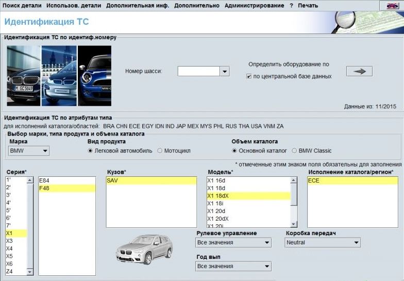
Task: Select Легковой автомобиль radio button
Action: pyautogui.click(x=90, y=151)
